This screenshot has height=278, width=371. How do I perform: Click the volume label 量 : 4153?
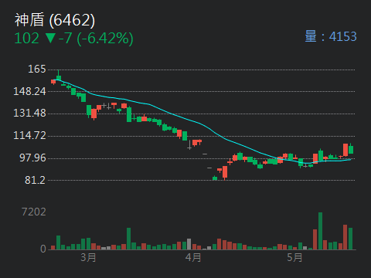[x=331, y=36]
